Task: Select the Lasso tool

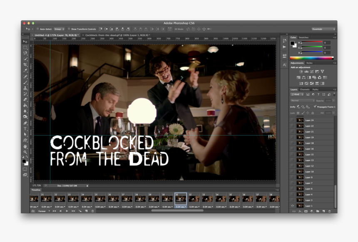Action: point(25,53)
